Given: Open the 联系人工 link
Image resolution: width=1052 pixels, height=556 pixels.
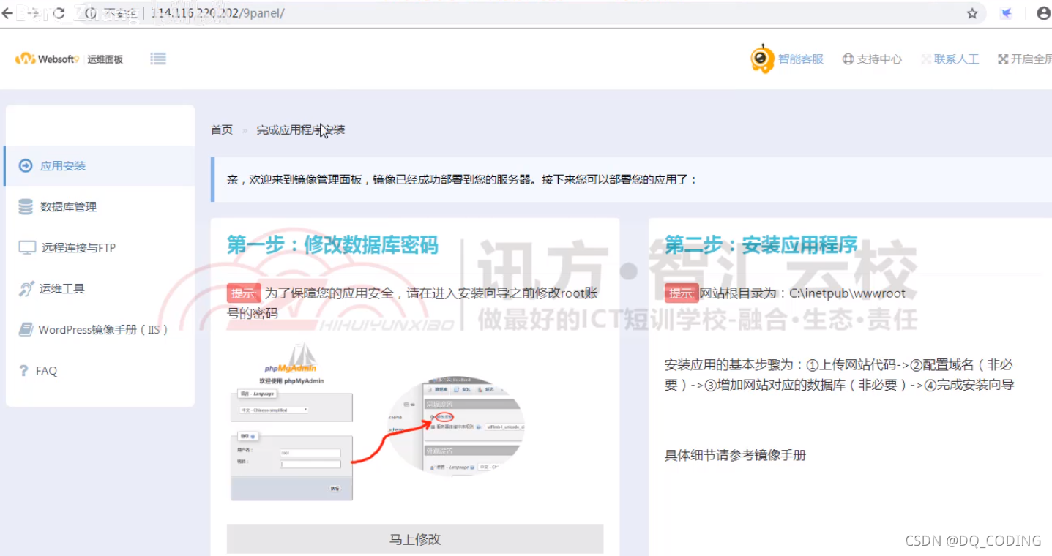Looking at the screenshot, I should click(x=955, y=59).
